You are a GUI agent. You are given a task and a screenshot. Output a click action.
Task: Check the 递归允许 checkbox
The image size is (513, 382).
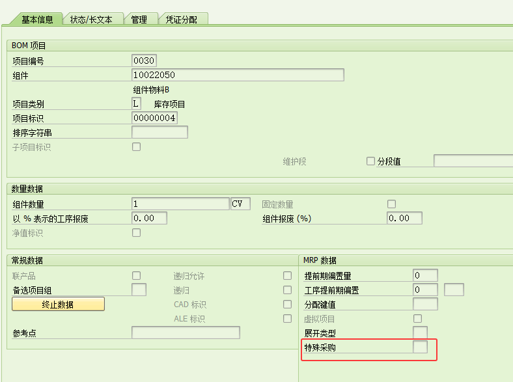(x=287, y=276)
